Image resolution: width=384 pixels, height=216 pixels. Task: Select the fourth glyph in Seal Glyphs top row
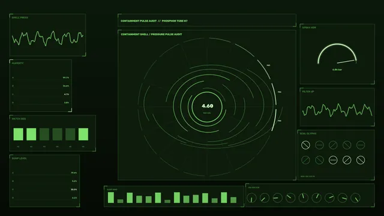[347, 145]
